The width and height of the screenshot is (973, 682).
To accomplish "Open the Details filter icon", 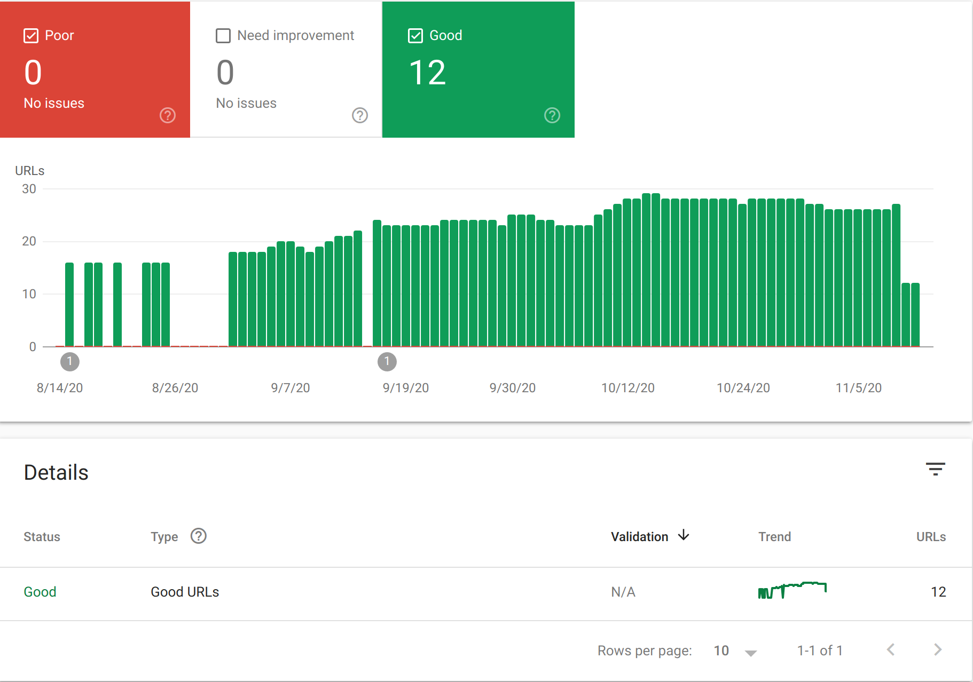I will 935,470.
